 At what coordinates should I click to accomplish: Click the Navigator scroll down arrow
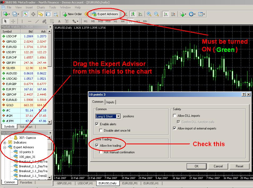pyautogui.click(x=50, y=177)
